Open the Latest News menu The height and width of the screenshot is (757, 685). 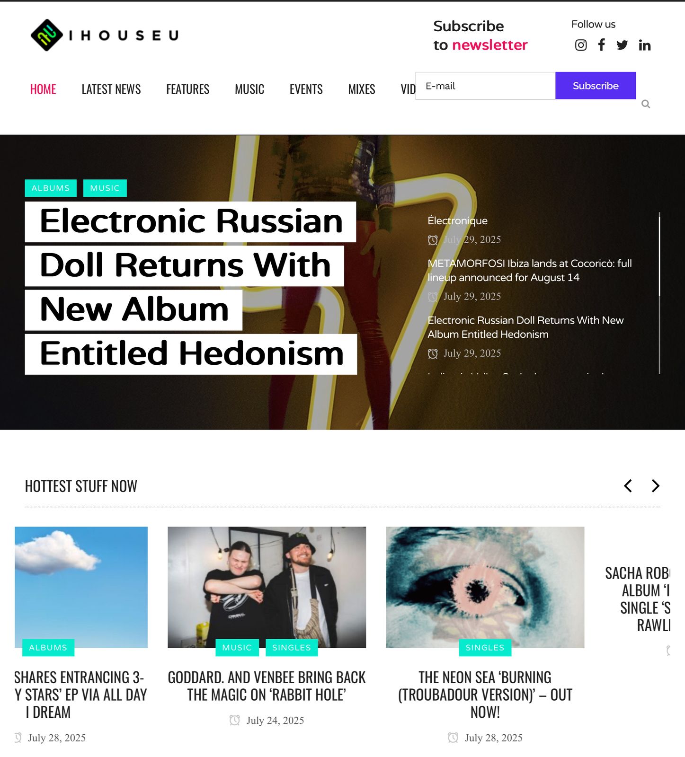click(x=111, y=89)
